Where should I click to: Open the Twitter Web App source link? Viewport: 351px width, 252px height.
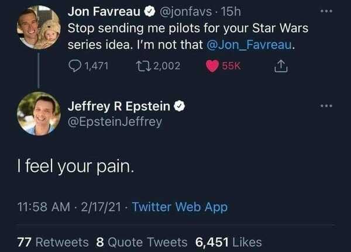pos(180,207)
